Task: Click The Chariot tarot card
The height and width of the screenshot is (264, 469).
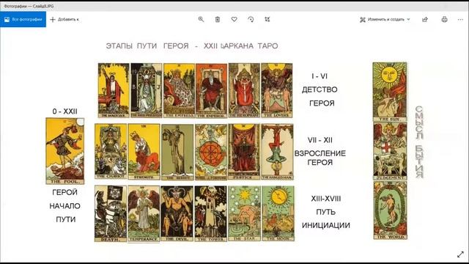Action: point(111,152)
